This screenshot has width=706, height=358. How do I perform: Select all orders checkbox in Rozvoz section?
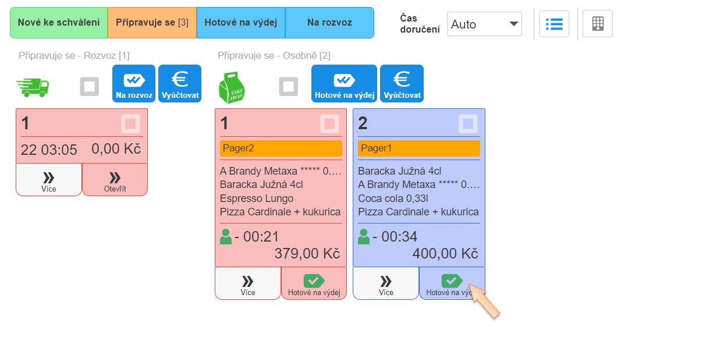click(90, 87)
